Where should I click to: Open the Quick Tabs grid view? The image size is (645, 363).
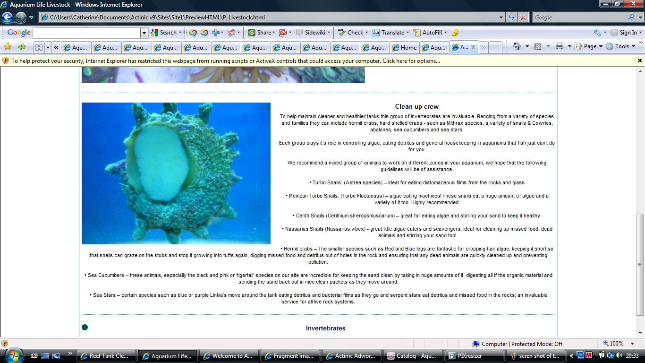[39, 47]
